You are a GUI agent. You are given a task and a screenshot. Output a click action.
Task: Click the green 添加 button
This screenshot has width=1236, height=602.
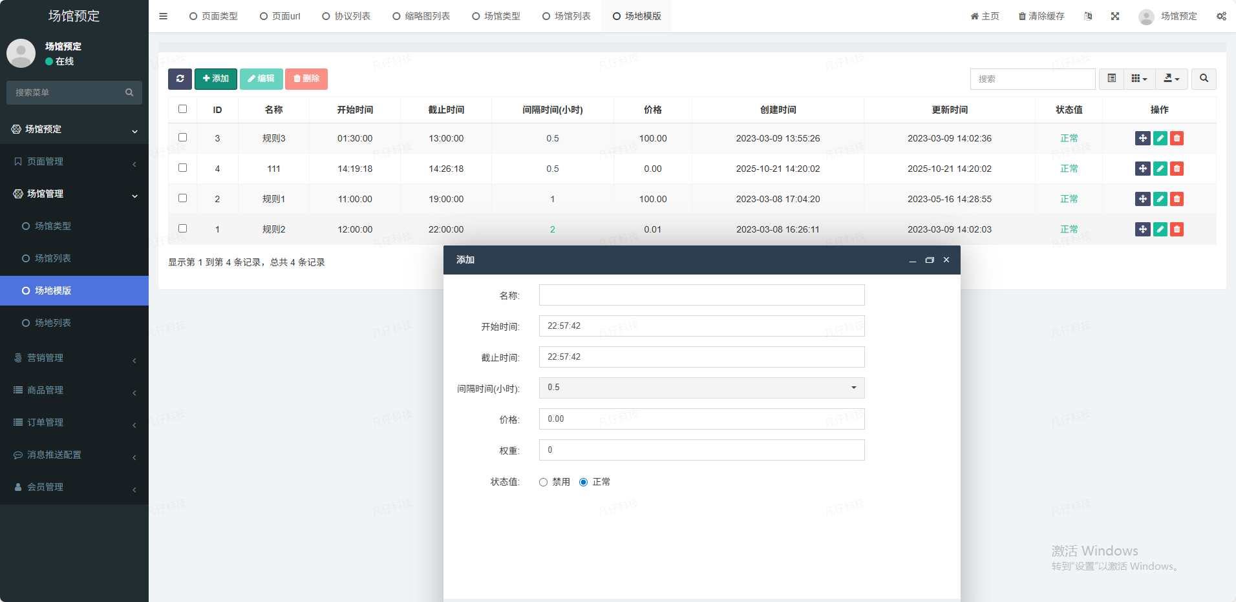pos(216,79)
